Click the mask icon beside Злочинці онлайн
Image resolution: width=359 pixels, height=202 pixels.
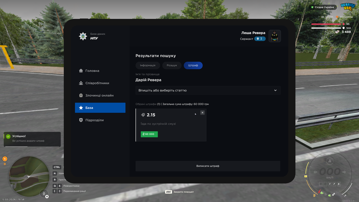[81, 95]
